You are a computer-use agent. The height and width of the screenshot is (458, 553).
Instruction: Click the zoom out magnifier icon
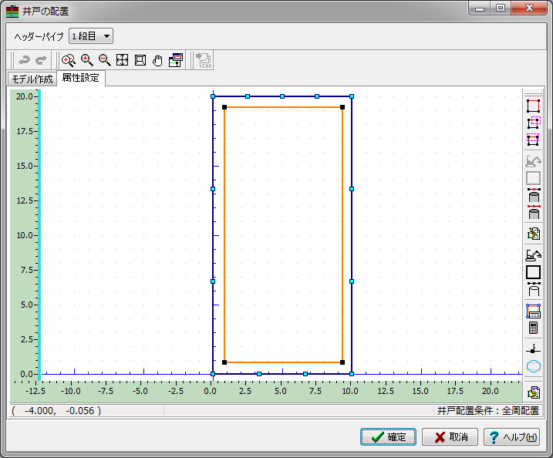[x=104, y=60]
